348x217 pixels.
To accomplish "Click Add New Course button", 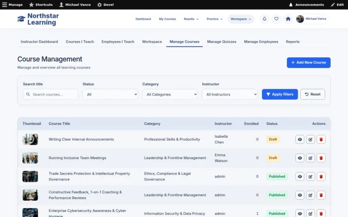I will point(309,62).
